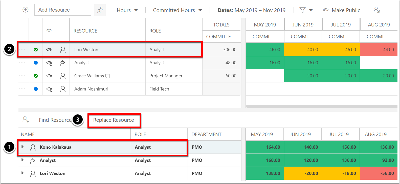Click Grace Williams resource name
This screenshot has height=184, width=400.
coord(89,76)
